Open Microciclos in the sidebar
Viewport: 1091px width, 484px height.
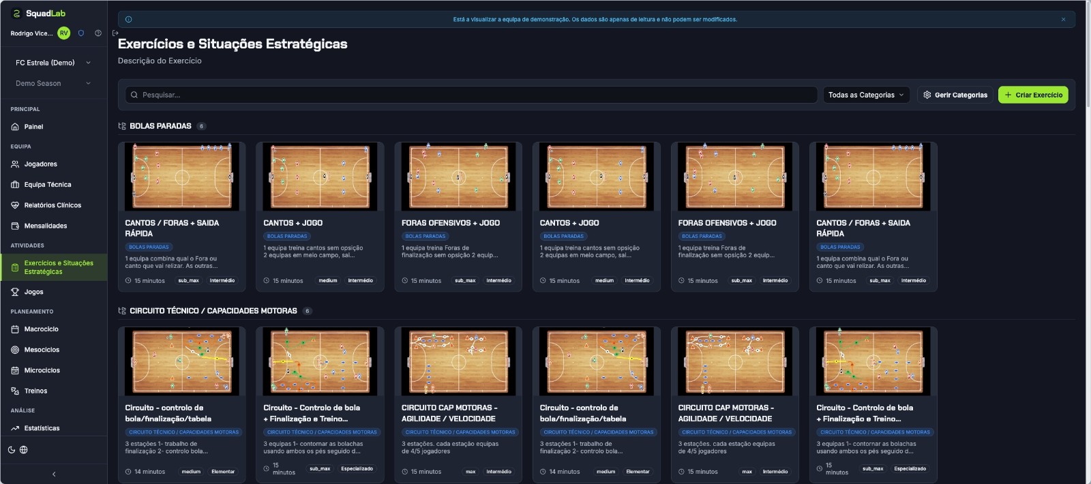(x=54, y=370)
